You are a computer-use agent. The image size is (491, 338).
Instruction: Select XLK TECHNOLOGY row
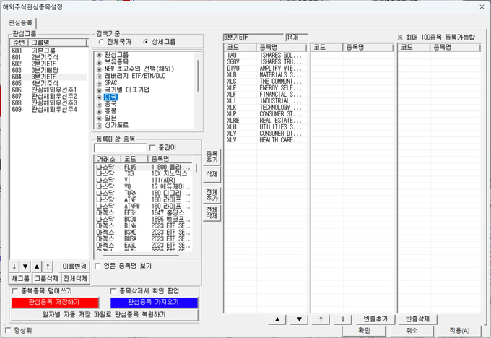[x=266, y=108]
